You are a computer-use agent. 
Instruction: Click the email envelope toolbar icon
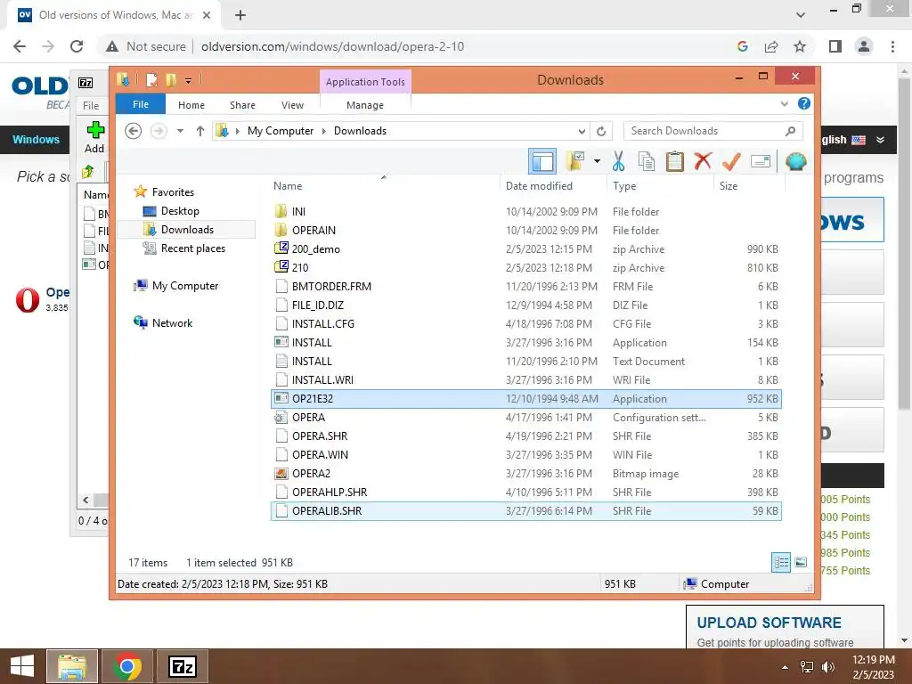[761, 161]
